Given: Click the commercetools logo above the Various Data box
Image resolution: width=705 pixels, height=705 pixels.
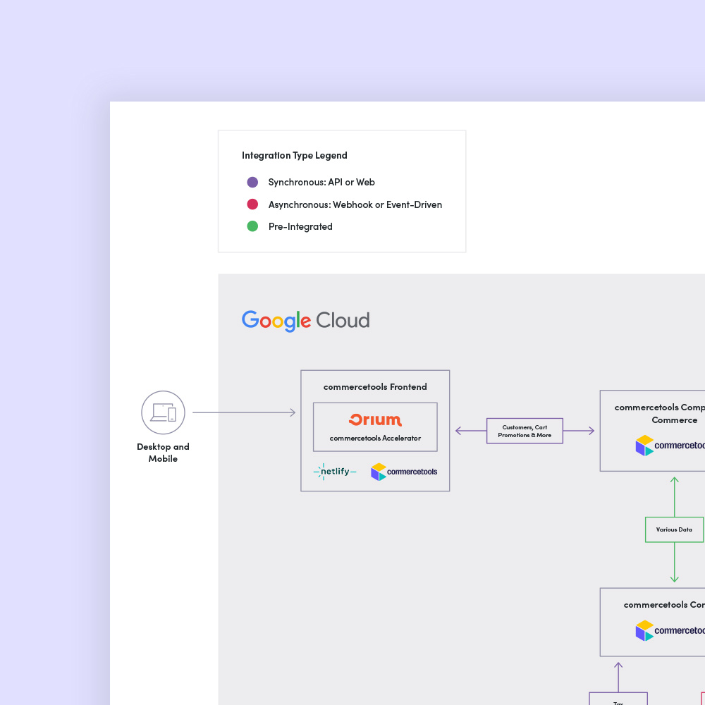Looking at the screenshot, I should click(670, 445).
